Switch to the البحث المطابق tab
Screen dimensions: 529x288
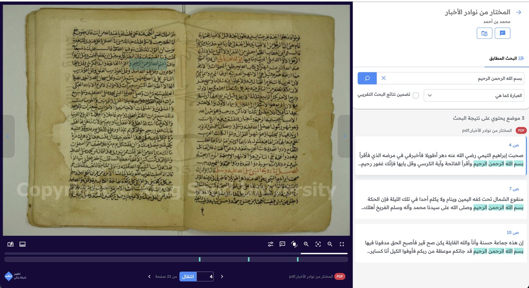click(506, 58)
